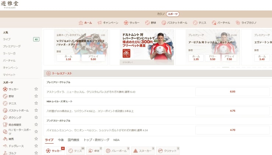Select the 4.75 boosted odds for レイカーズ対ヒート
This screenshot has width=272, height=155.
pyautogui.click(x=233, y=111)
